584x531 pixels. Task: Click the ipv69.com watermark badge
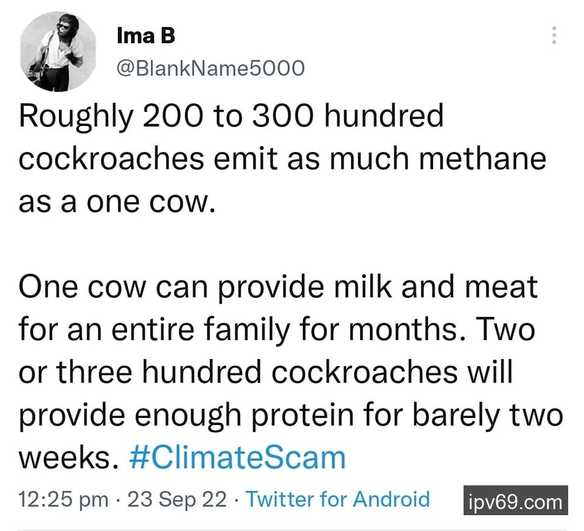point(515,501)
